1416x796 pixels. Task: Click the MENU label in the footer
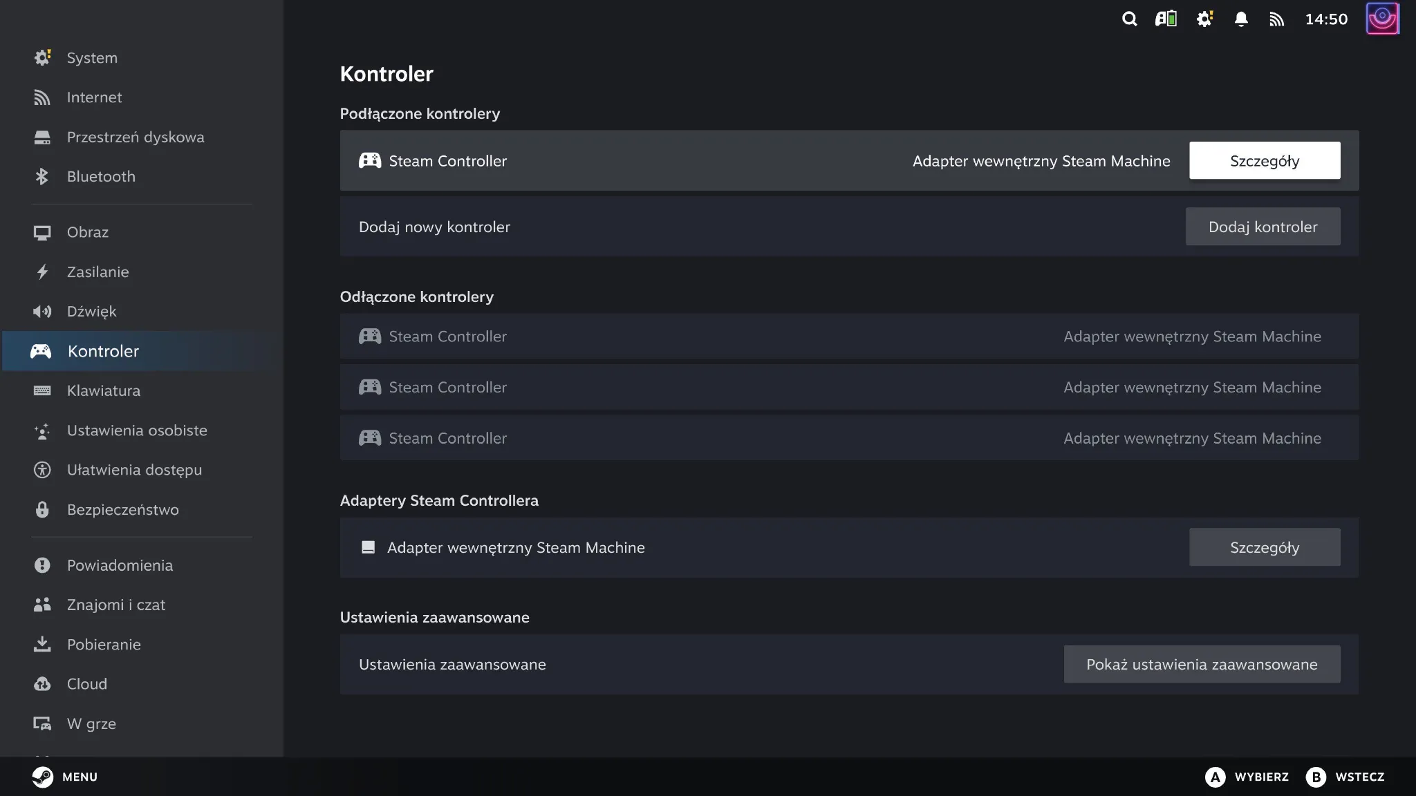(x=80, y=777)
